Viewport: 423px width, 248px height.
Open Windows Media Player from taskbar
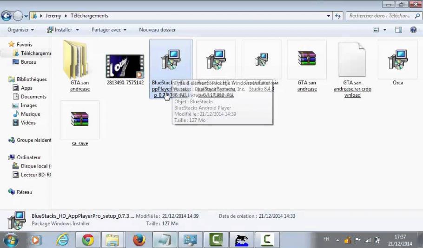click(x=36, y=240)
